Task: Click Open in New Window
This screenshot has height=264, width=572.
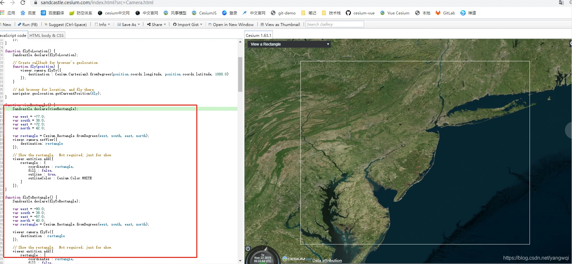Action: (231, 24)
